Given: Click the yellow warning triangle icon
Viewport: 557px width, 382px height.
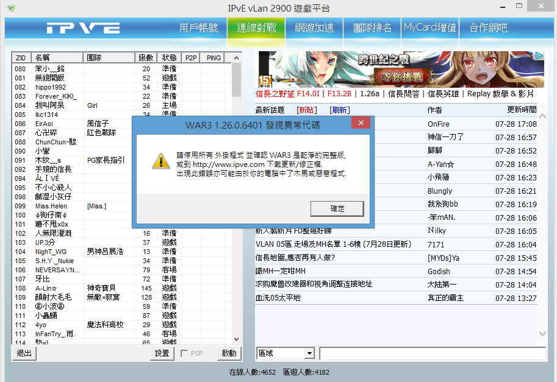Looking at the screenshot, I should click(161, 161).
